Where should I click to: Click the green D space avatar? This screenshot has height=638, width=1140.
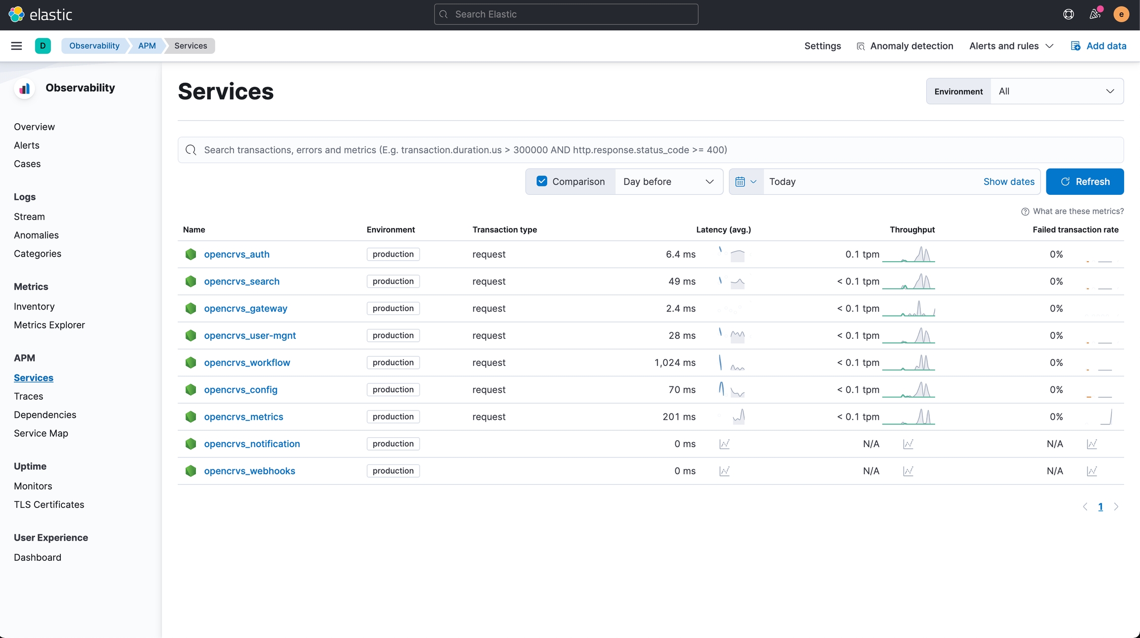[x=43, y=46]
